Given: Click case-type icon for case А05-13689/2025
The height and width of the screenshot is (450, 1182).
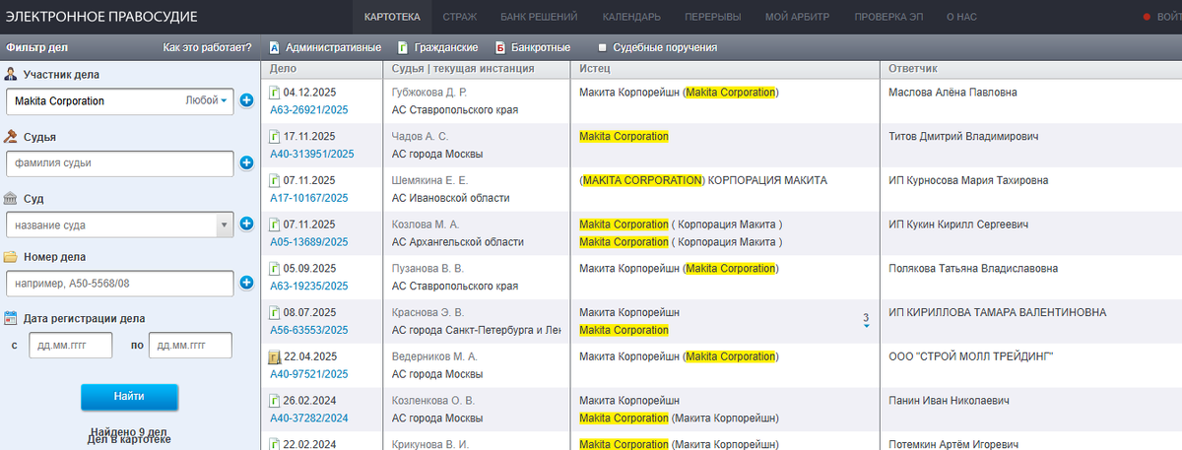Looking at the screenshot, I should pos(275,225).
